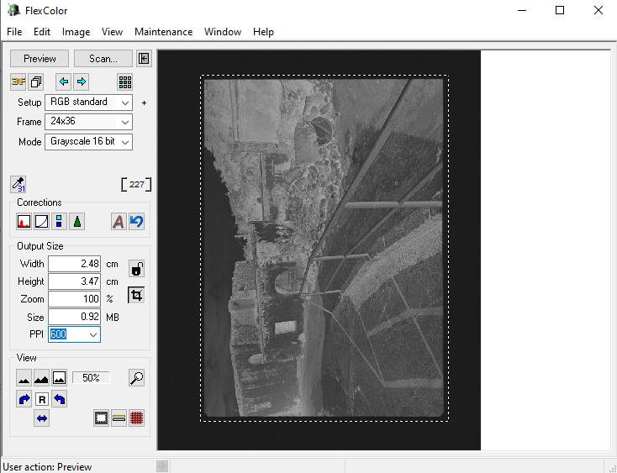
Task: Open the frame grid layout icon
Action: pyautogui.click(x=125, y=81)
